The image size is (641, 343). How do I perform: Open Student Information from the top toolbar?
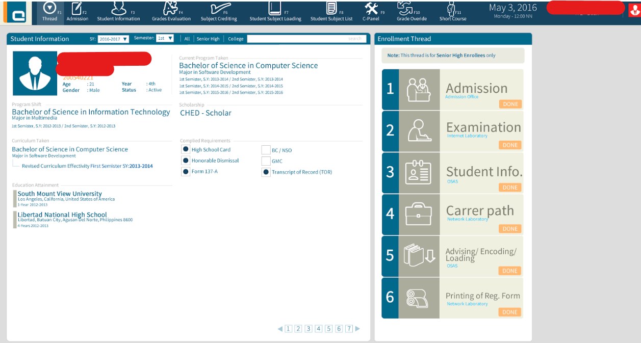tap(118, 12)
